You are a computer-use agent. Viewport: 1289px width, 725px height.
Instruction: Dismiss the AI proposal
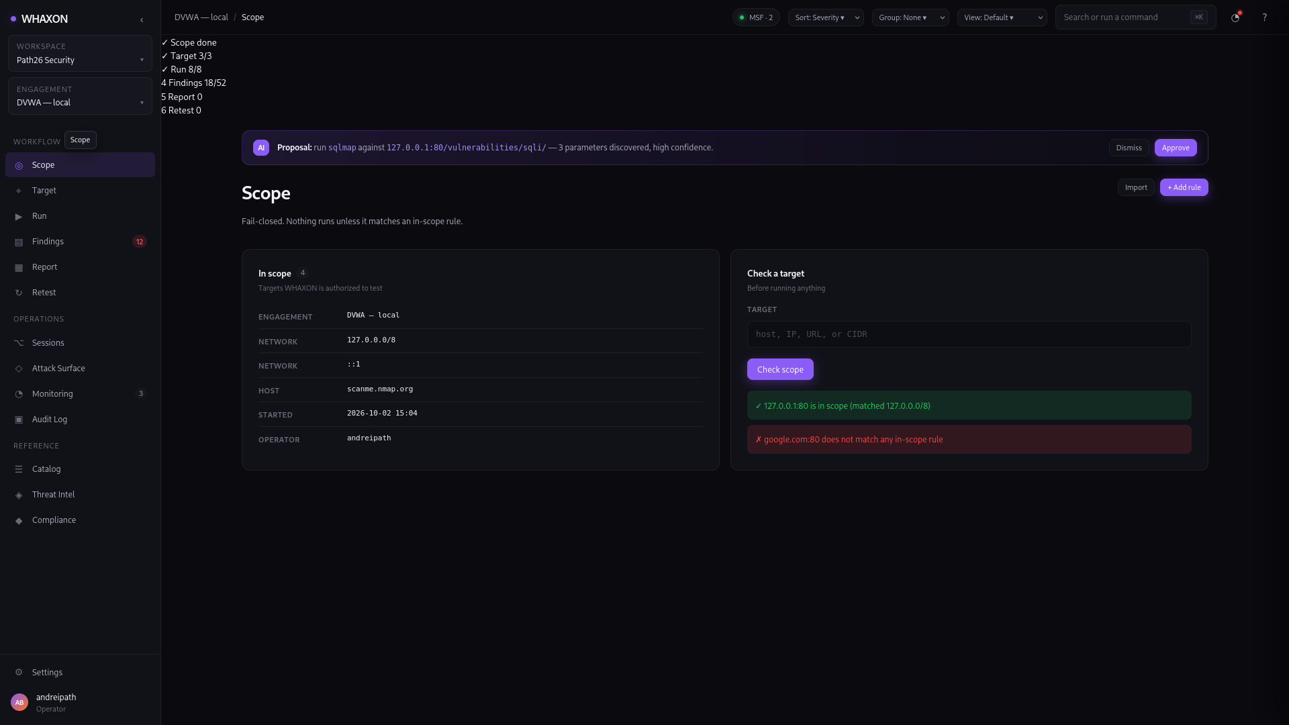(1129, 148)
